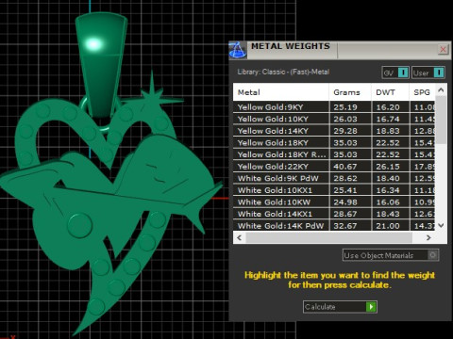Click the 24.98 grams value
The image size is (453, 339).
(345, 202)
